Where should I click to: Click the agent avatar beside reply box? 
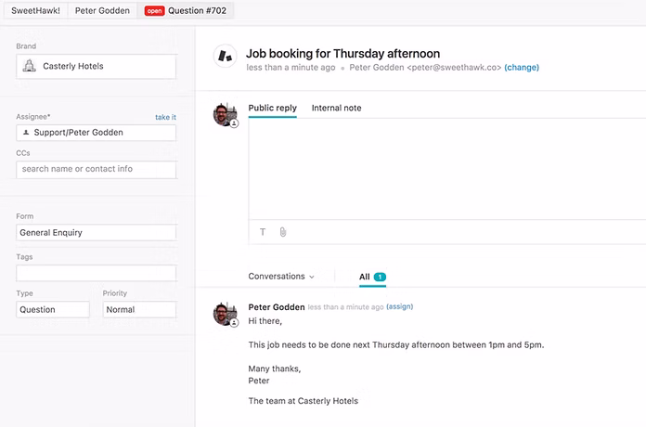pos(225,115)
